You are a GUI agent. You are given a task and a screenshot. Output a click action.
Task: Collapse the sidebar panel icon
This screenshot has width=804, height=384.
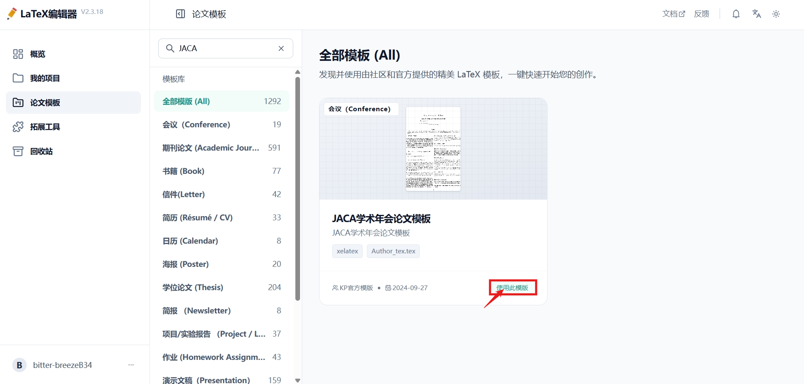(180, 14)
